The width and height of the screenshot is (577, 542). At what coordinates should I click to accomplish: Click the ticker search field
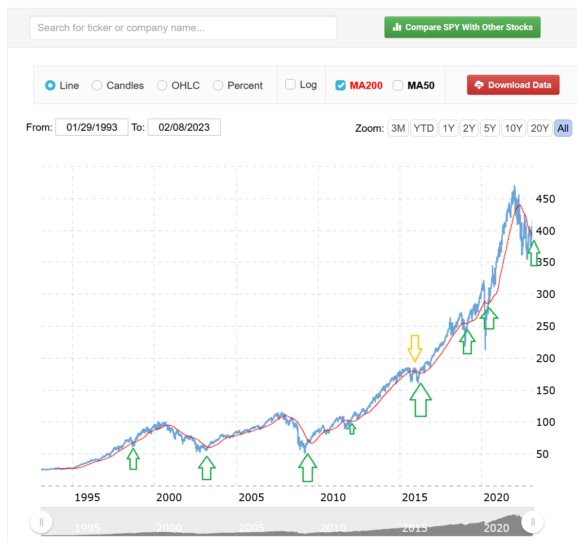point(183,28)
